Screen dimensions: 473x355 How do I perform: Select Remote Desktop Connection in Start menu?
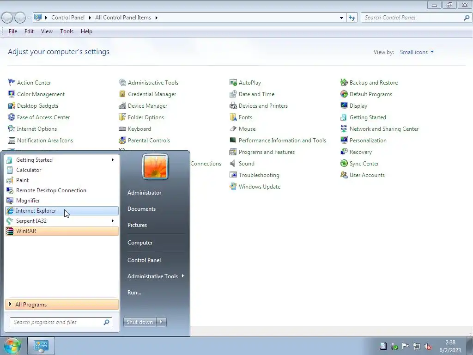click(x=62, y=190)
